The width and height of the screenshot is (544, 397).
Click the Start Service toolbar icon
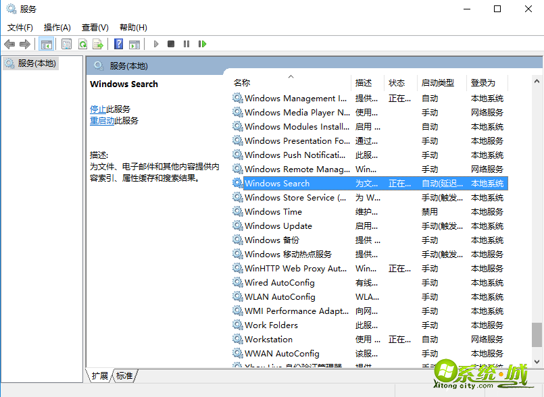tap(155, 43)
